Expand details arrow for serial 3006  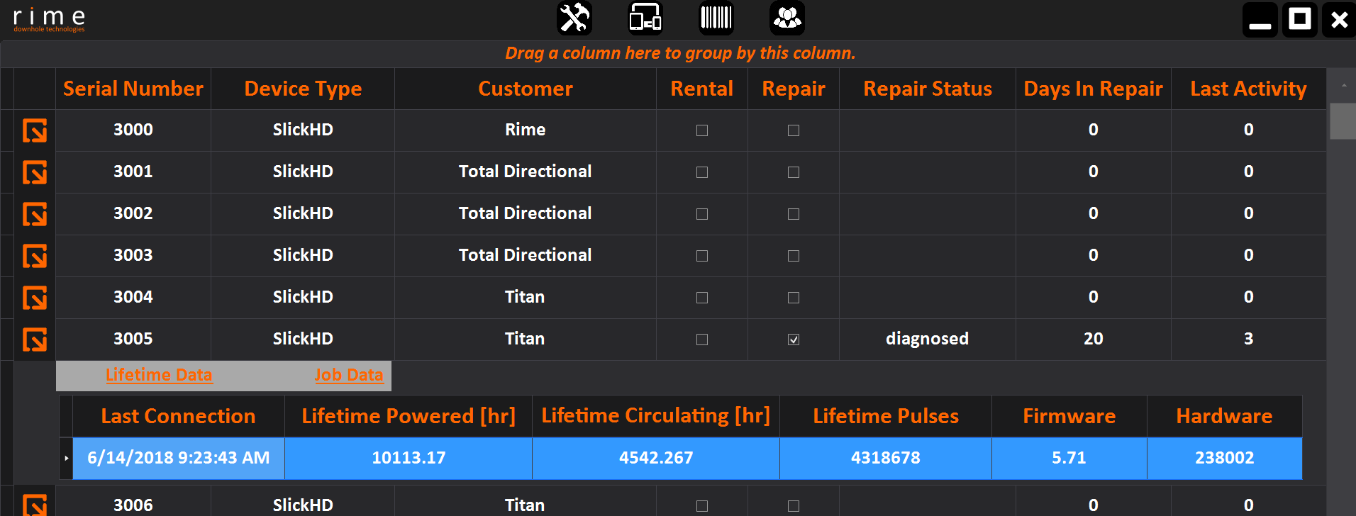click(x=35, y=505)
